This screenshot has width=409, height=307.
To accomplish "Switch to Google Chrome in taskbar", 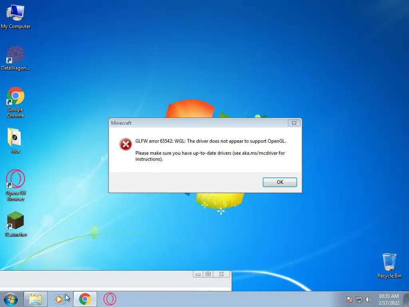I will pyautogui.click(x=85, y=299).
